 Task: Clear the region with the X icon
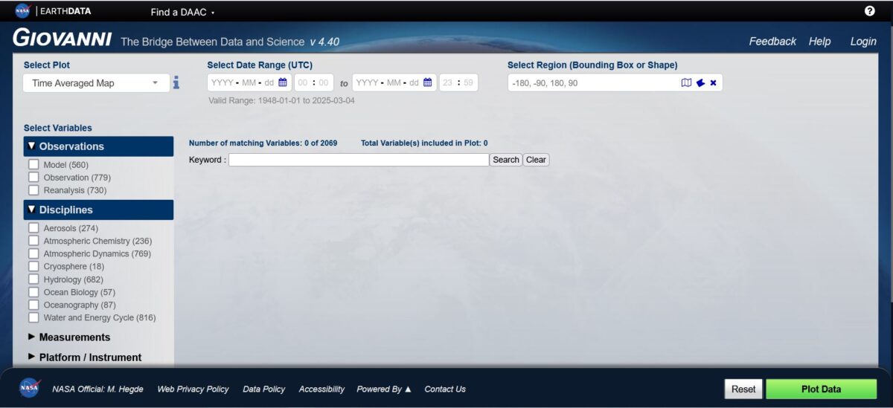click(x=713, y=83)
